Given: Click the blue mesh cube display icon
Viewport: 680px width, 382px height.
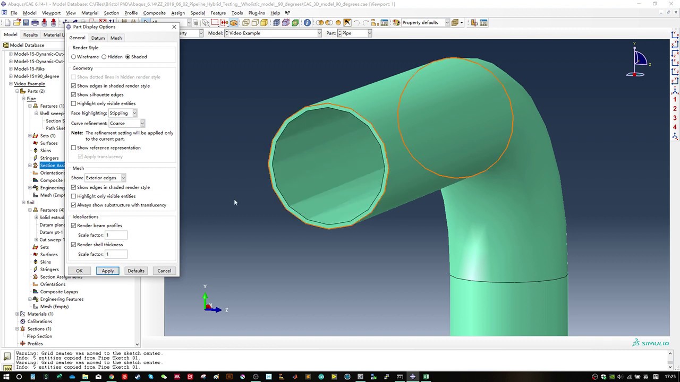Looking at the screenshot, I should pos(276,22).
